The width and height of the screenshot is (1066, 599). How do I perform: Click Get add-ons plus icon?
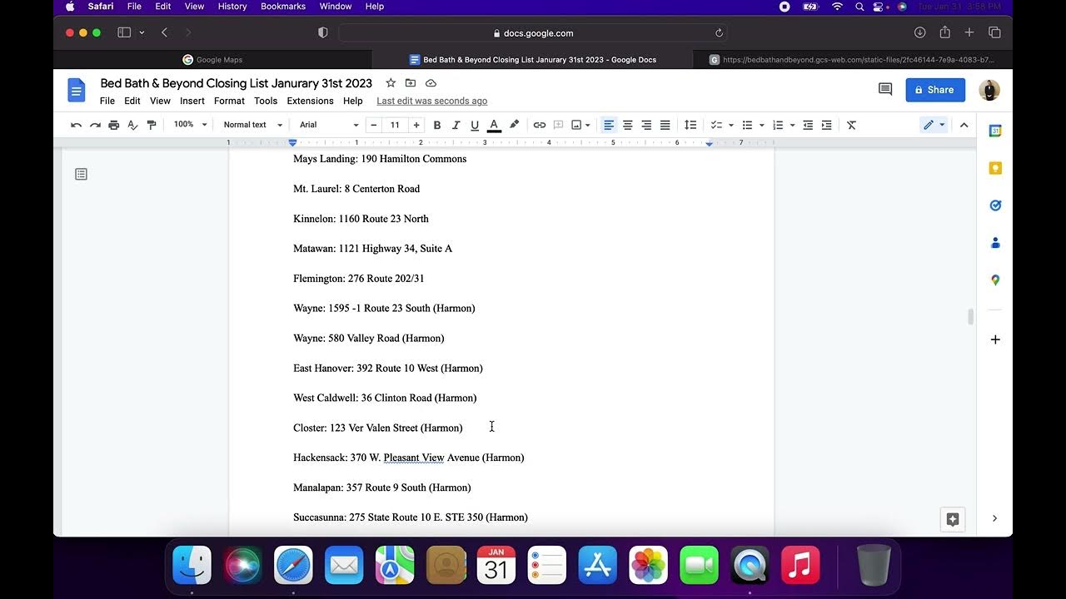[x=995, y=339]
